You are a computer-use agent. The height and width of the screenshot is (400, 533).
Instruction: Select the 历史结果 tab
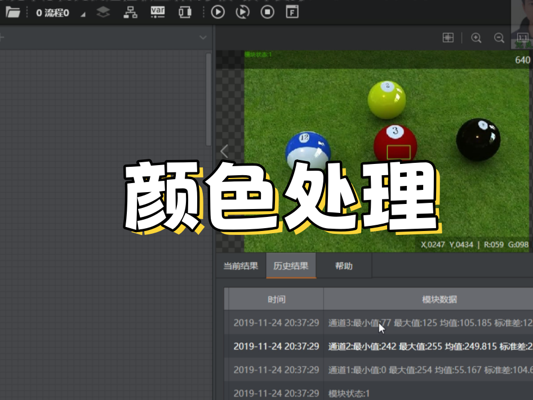click(x=291, y=266)
